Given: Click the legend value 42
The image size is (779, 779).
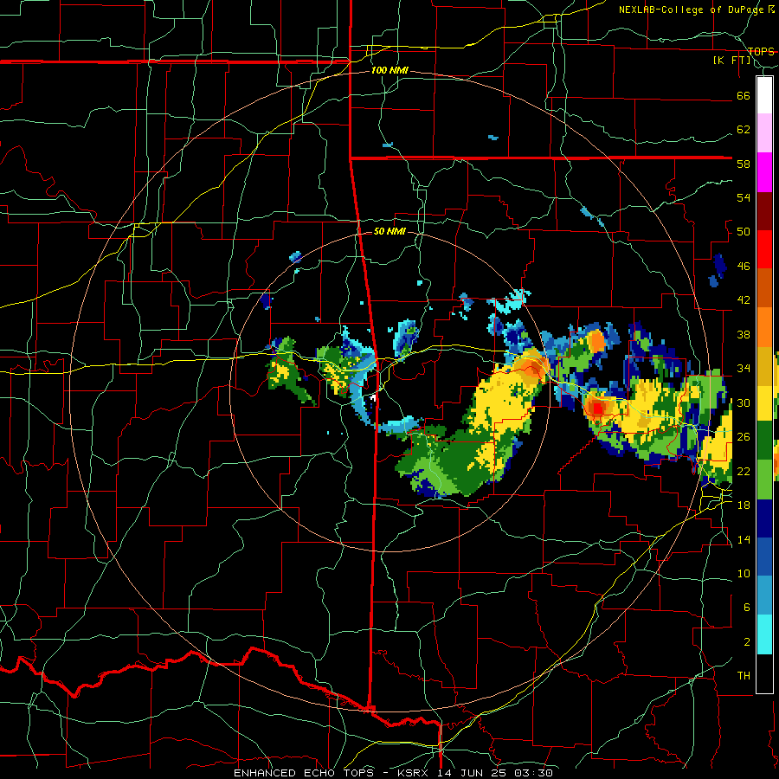Looking at the screenshot, I should click(744, 300).
